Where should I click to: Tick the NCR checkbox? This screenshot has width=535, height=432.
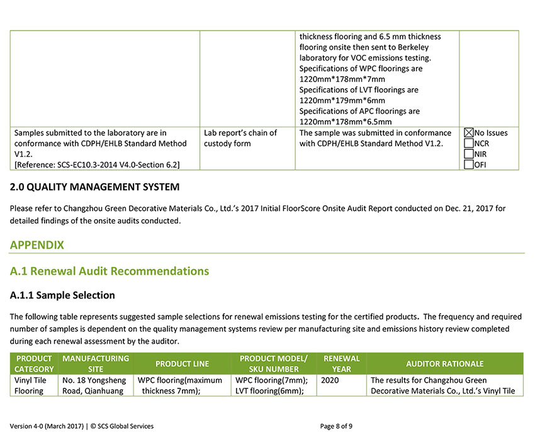point(468,144)
